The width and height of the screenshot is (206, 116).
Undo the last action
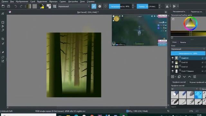pyautogui.click(x=15, y=6)
